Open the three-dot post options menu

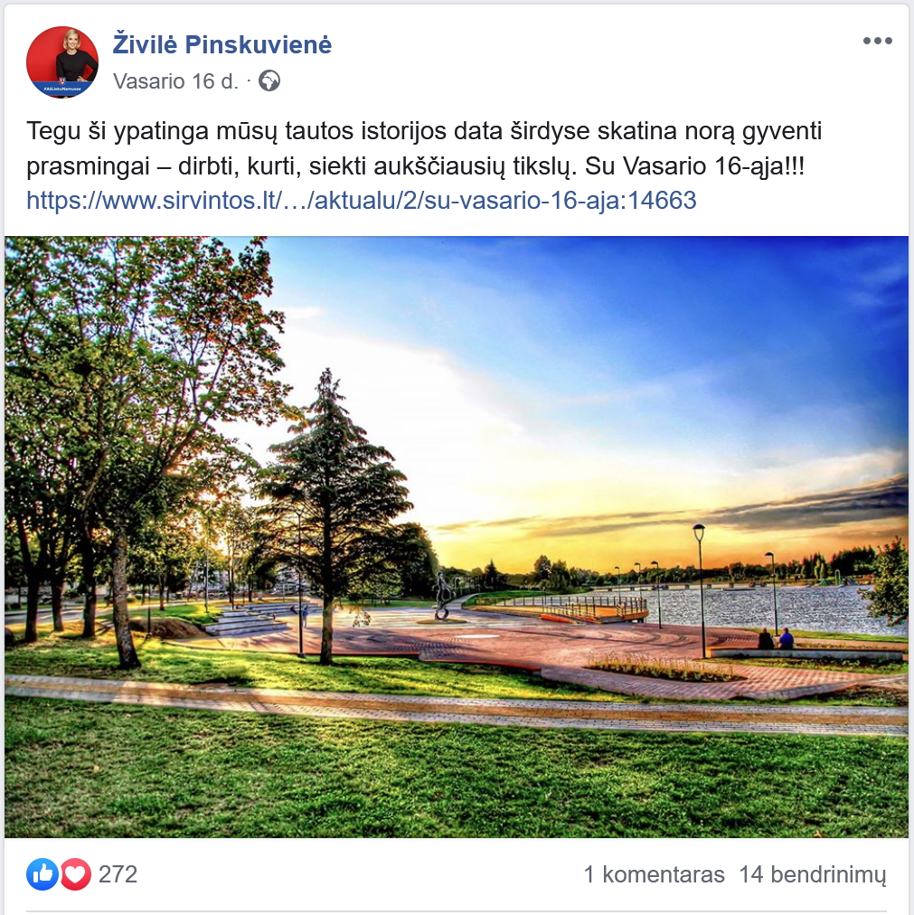point(877,41)
